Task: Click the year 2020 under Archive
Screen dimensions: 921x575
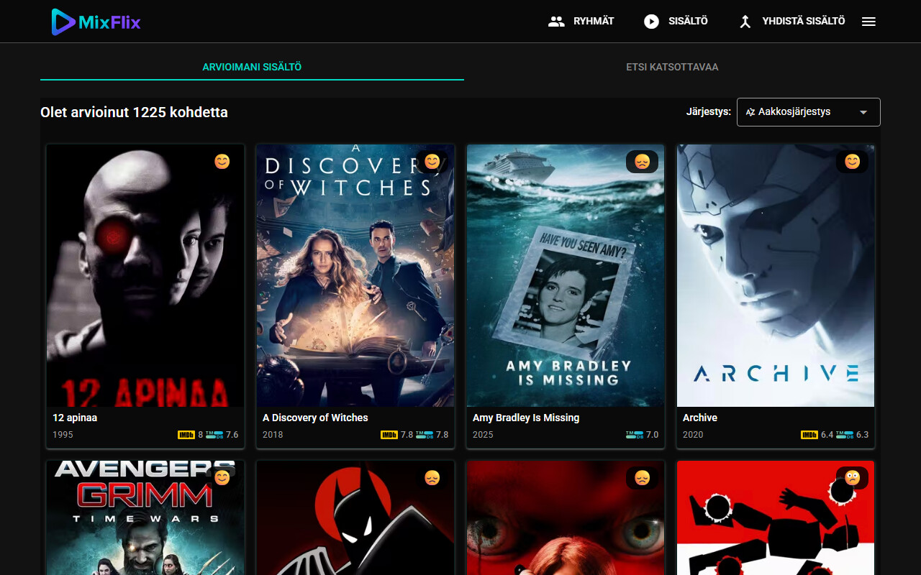Action: coord(693,435)
